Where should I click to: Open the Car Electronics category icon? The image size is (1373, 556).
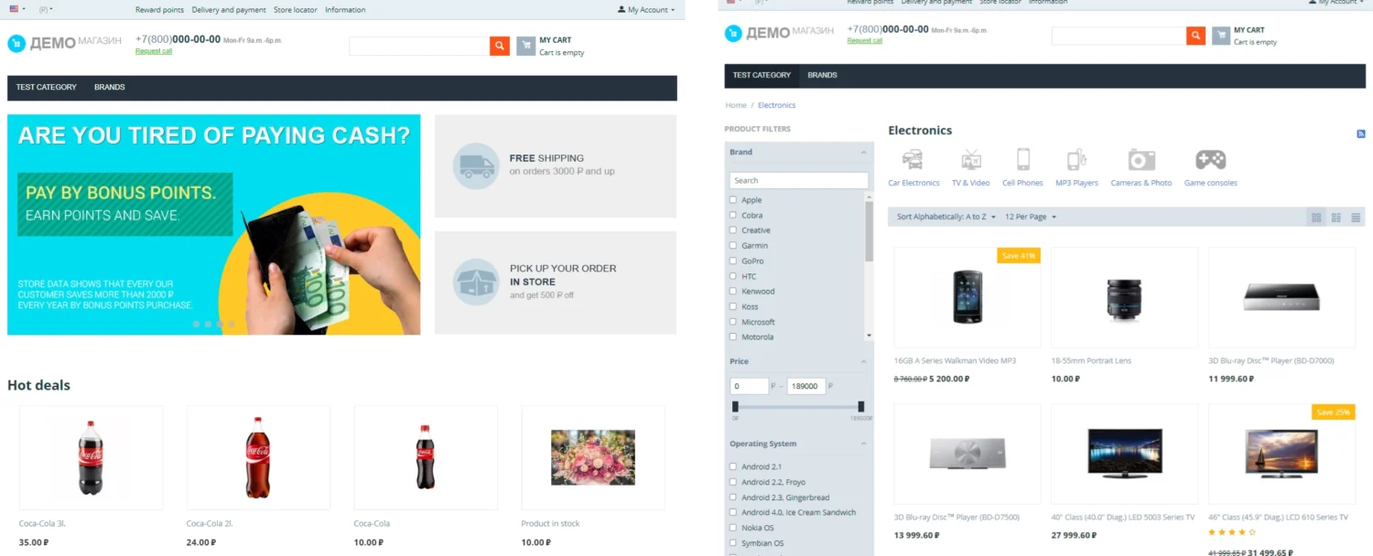(913, 160)
